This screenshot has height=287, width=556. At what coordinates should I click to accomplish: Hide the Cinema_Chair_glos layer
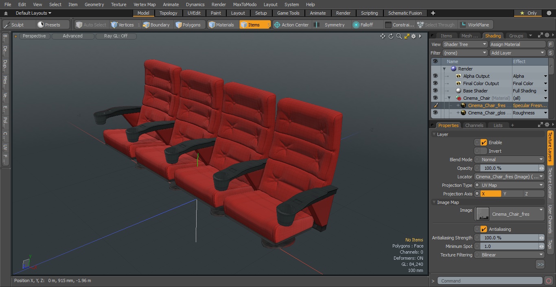[x=435, y=113]
